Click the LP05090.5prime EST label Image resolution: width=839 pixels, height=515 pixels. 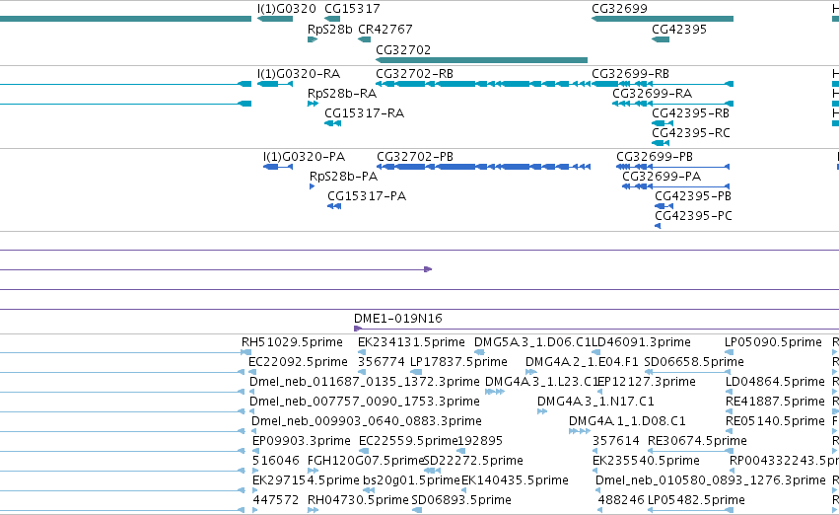[x=773, y=342]
